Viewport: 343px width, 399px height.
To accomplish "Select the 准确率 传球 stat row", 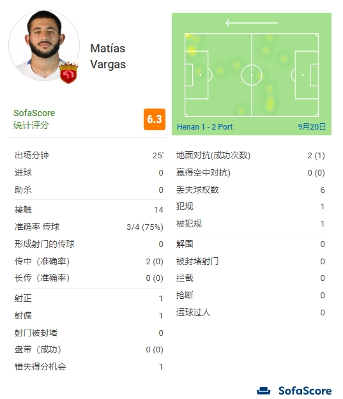I will [x=89, y=227].
